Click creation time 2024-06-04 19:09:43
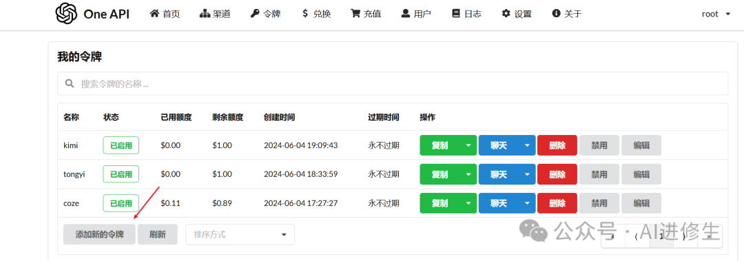This screenshot has height=261, width=744. tap(301, 145)
